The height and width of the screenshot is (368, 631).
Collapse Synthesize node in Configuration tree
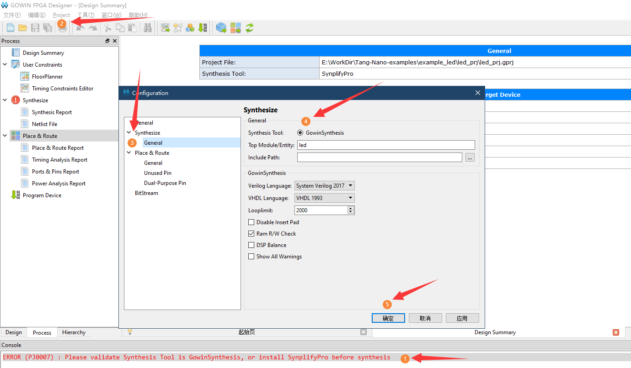pyautogui.click(x=129, y=133)
